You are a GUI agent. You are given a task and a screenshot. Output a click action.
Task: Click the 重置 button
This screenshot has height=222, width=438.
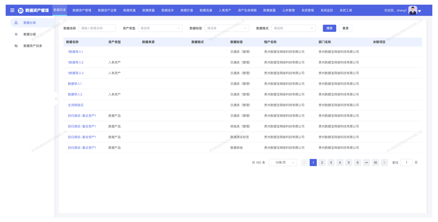pyautogui.click(x=345, y=28)
